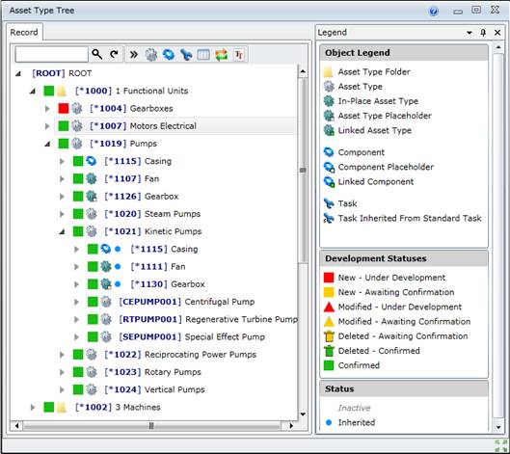Expand the 1007 Motors Electrical node
The width and height of the screenshot is (510, 454).
(47, 126)
